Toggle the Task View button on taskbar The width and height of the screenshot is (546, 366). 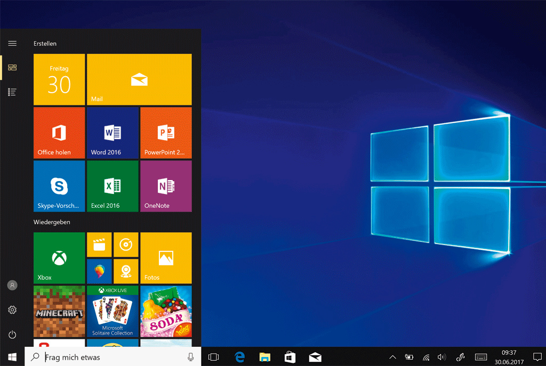(x=213, y=357)
